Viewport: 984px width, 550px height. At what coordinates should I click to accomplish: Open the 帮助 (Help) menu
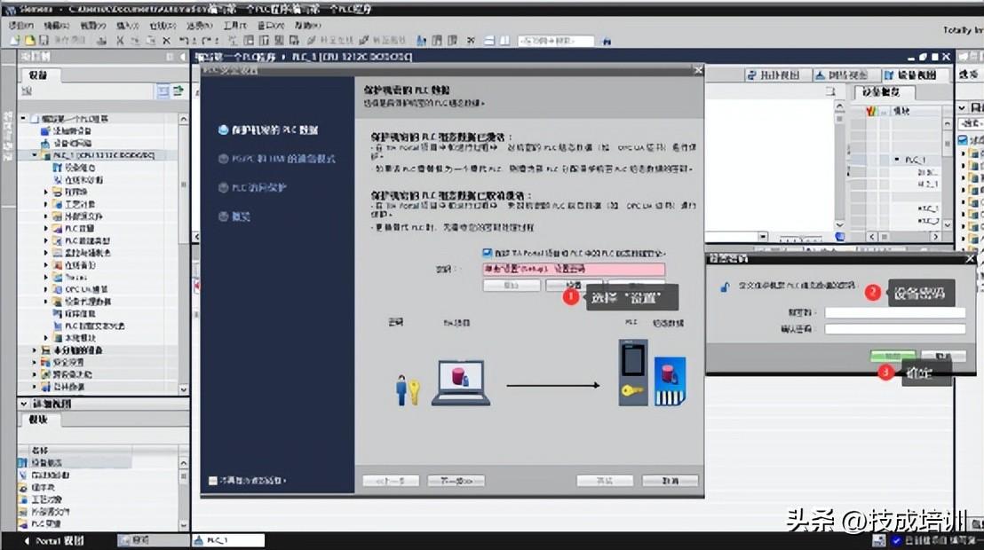(307, 25)
